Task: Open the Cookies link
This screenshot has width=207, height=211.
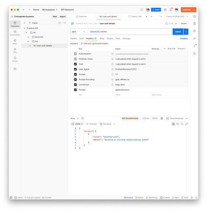Action: (x=184, y=38)
